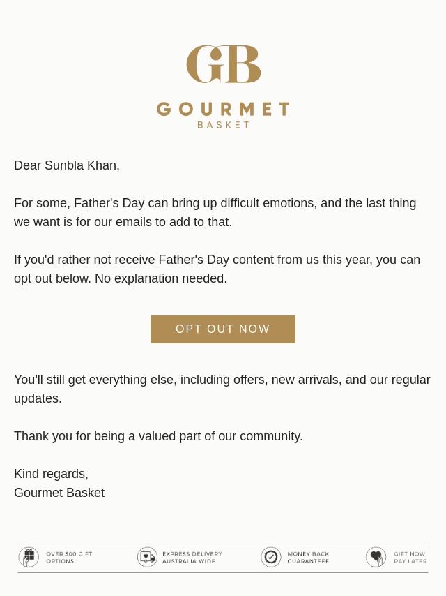Open Express Delivery Australia Wide label
The height and width of the screenshot is (596, 446).
[192, 558]
